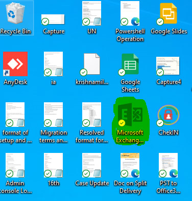
Task: Click the Powershell Operation document icon
Action: (130, 13)
